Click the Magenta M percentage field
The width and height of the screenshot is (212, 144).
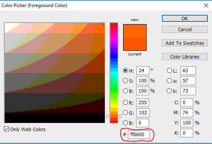click(187, 112)
